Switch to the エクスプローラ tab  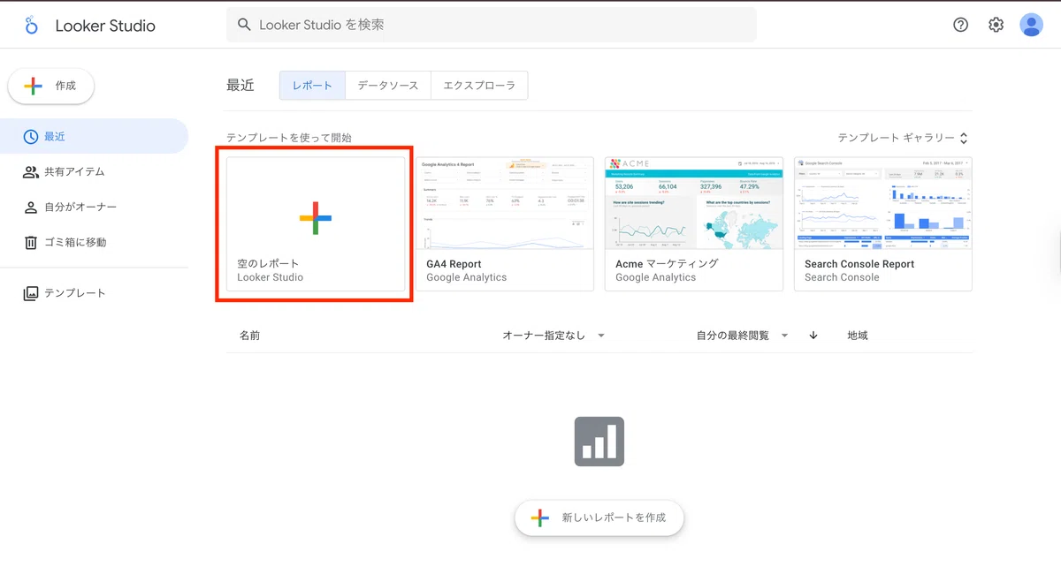[x=479, y=86]
